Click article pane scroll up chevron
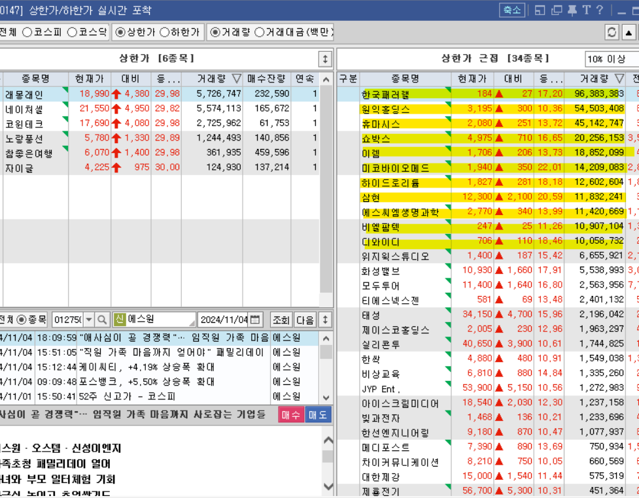 point(328,440)
